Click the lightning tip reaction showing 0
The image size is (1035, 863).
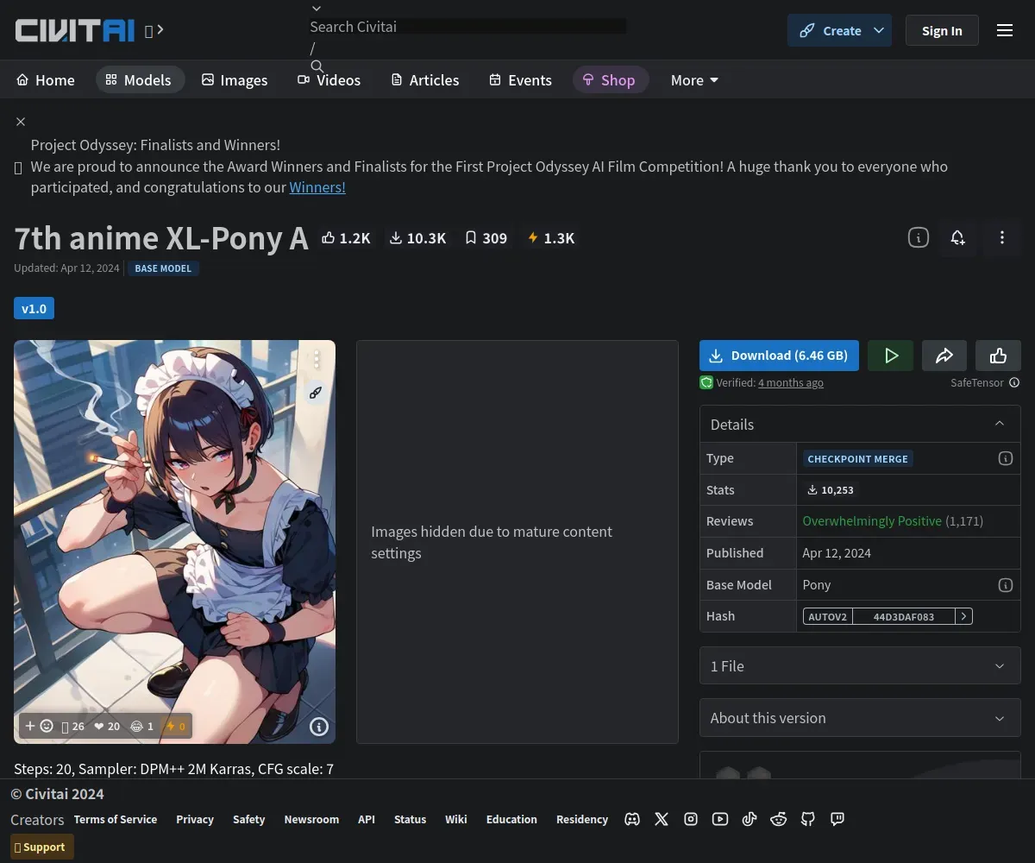pos(175,726)
